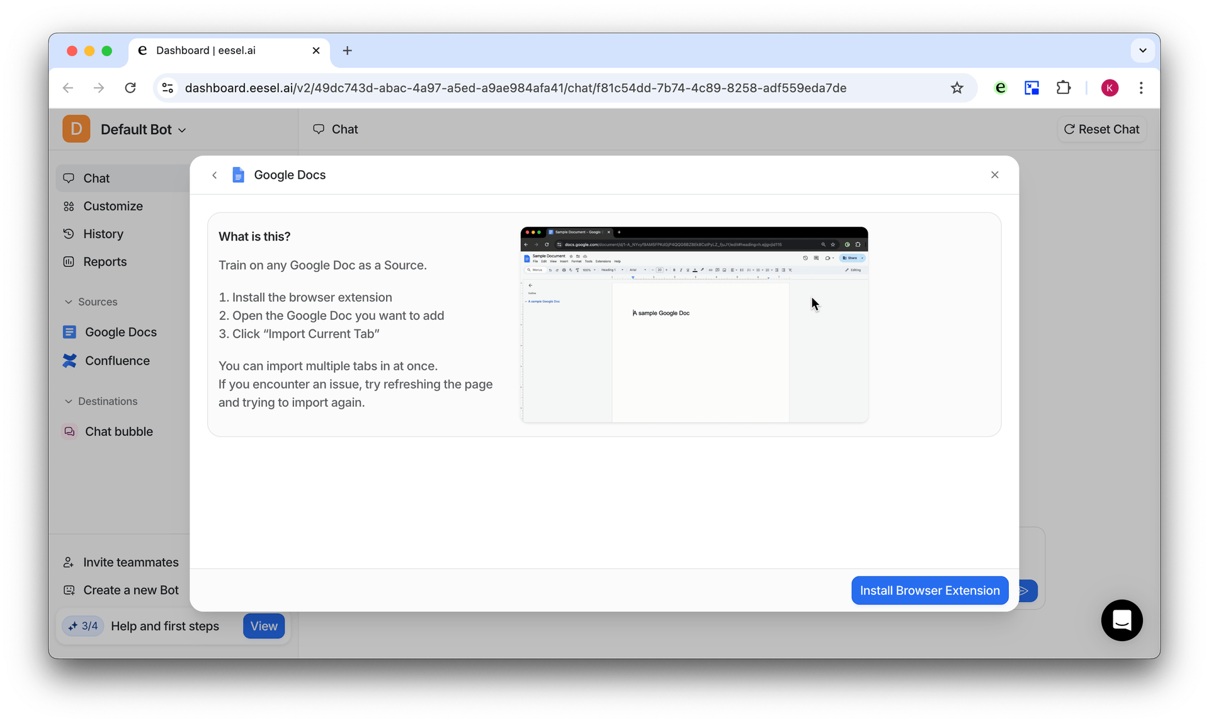Click the View button for first steps

click(264, 626)
